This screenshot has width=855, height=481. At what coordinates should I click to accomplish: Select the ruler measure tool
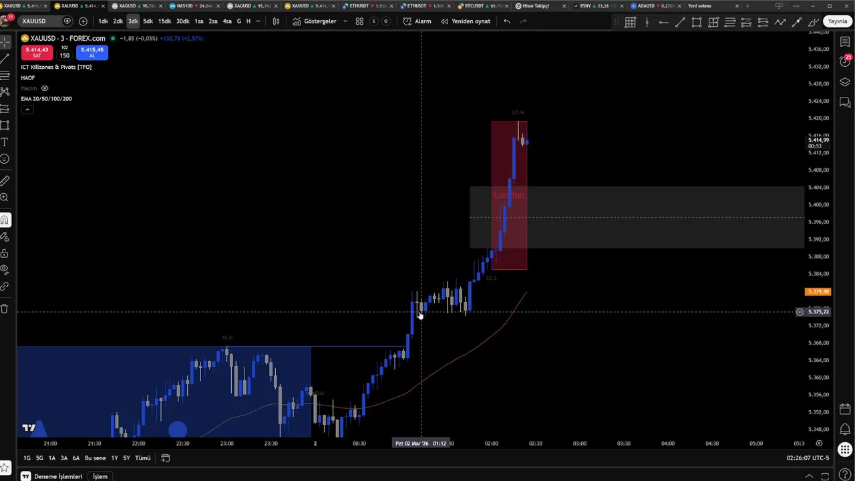point(5,180)
